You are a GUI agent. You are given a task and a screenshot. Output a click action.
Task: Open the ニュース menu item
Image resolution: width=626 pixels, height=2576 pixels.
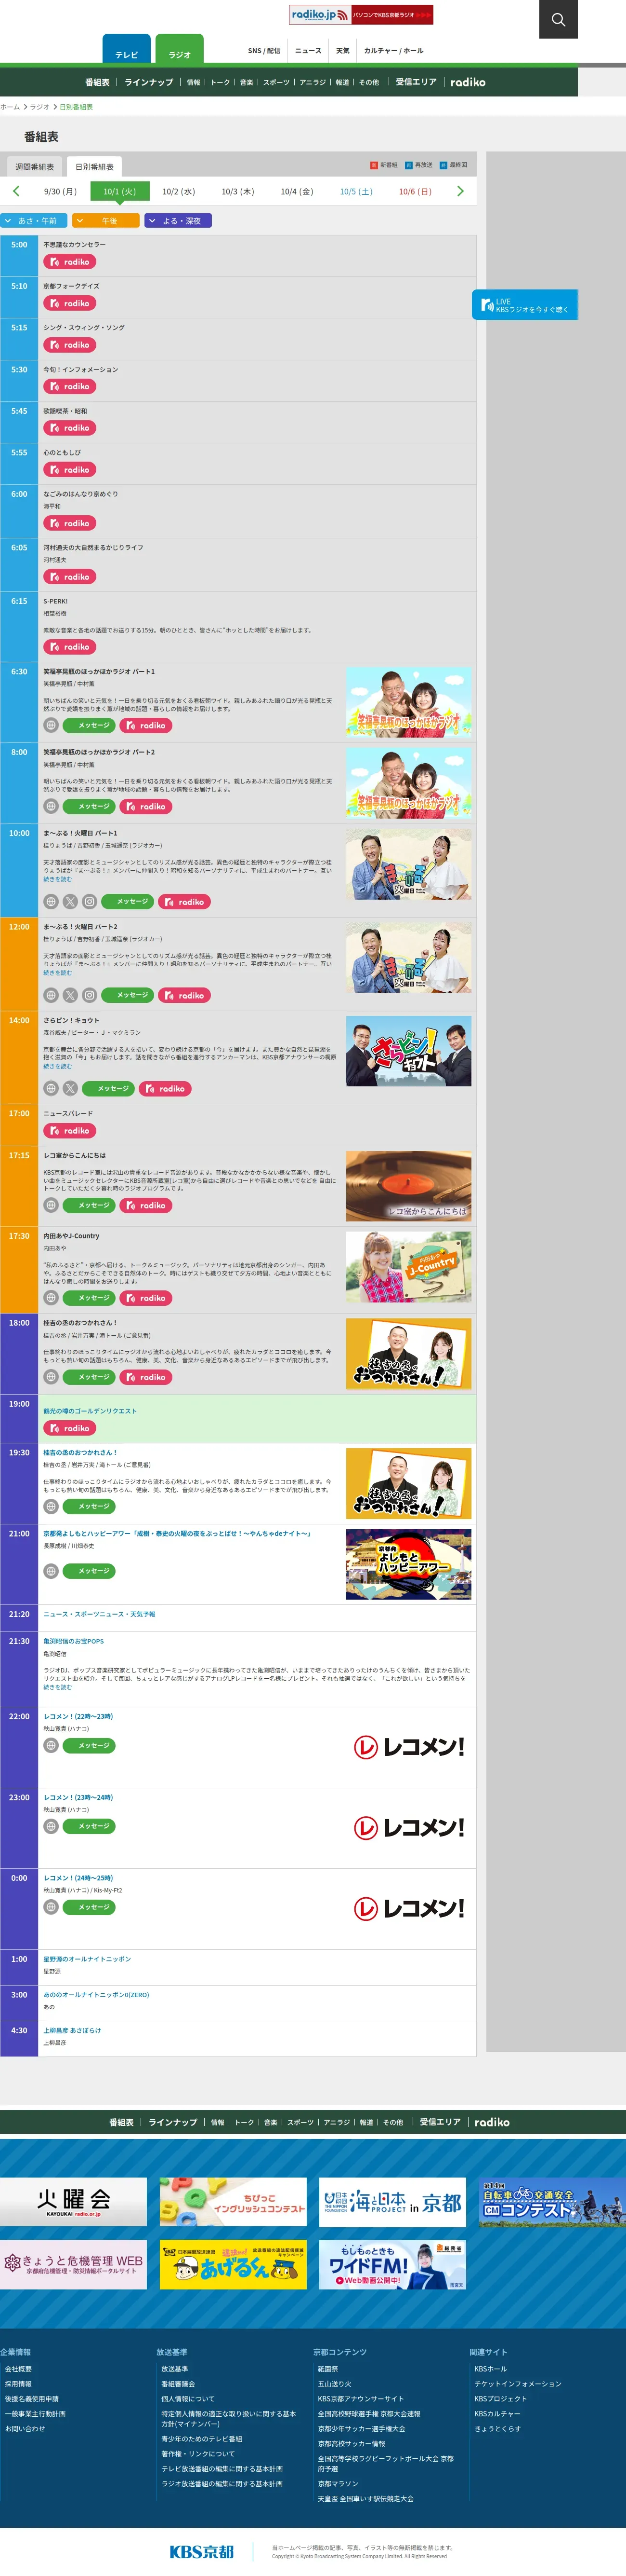pos(309,50)
